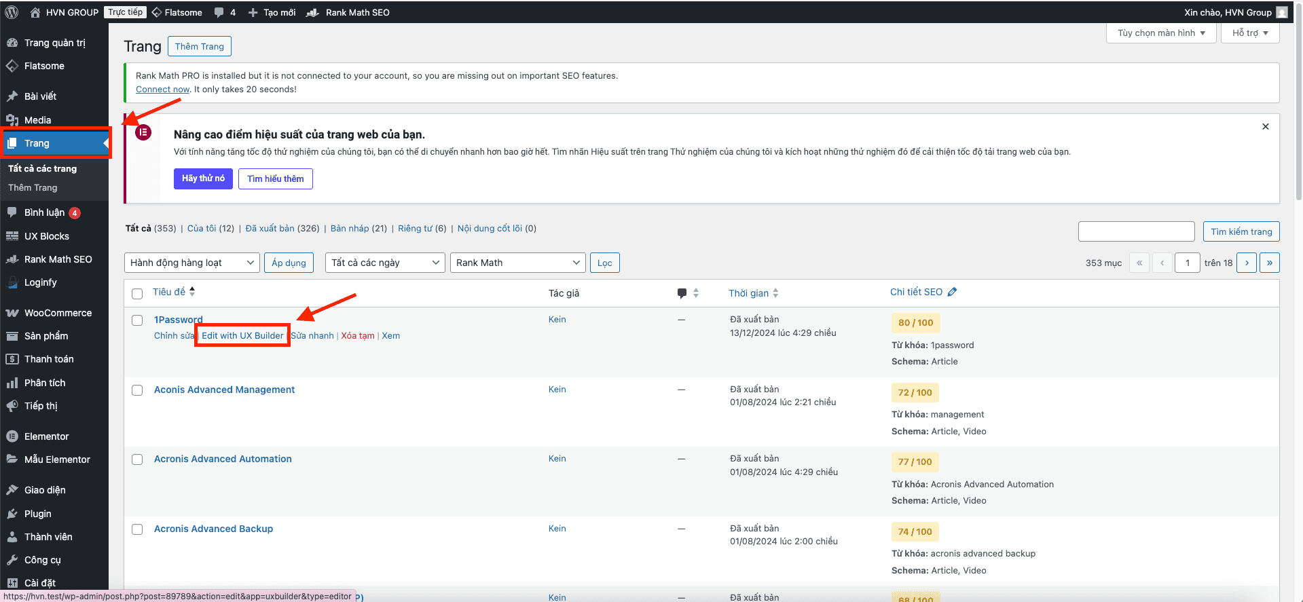Sort pages by Thời gian column
The height and width of the screenshot is (602, 1303).
pyautogui.click(x=754, y=293)
